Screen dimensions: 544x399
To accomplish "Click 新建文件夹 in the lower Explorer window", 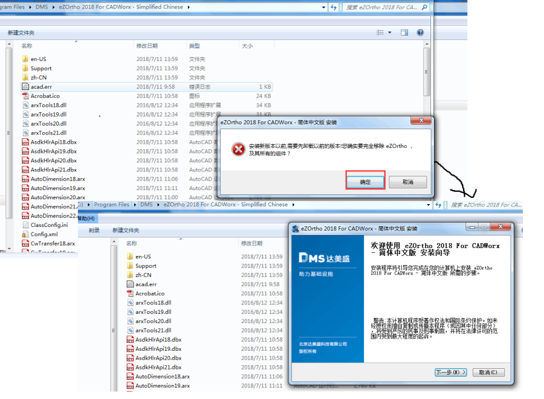I will pos(126,231).
